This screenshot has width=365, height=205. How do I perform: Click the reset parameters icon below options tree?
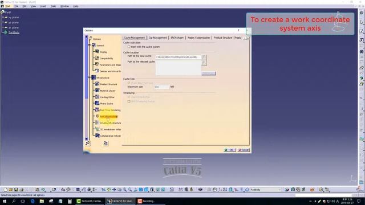point(106,143)
